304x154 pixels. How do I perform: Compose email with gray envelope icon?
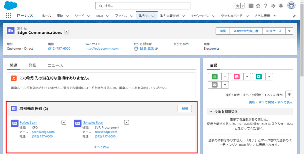(x=214, y=85)
